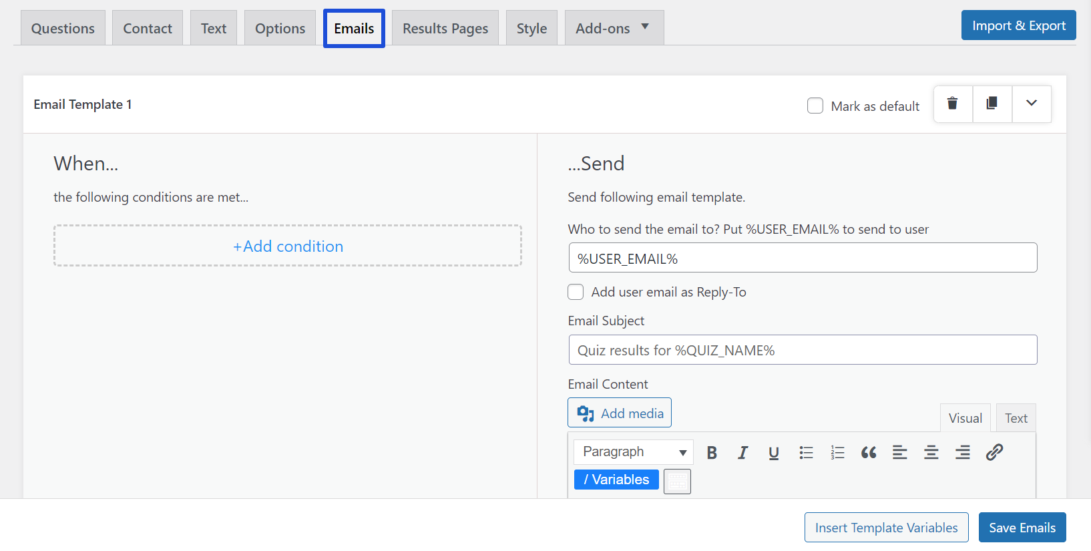This screenshot has height=551, width=1091.
Task: Click the trash icon to delete template
Action: click(953, 104)
